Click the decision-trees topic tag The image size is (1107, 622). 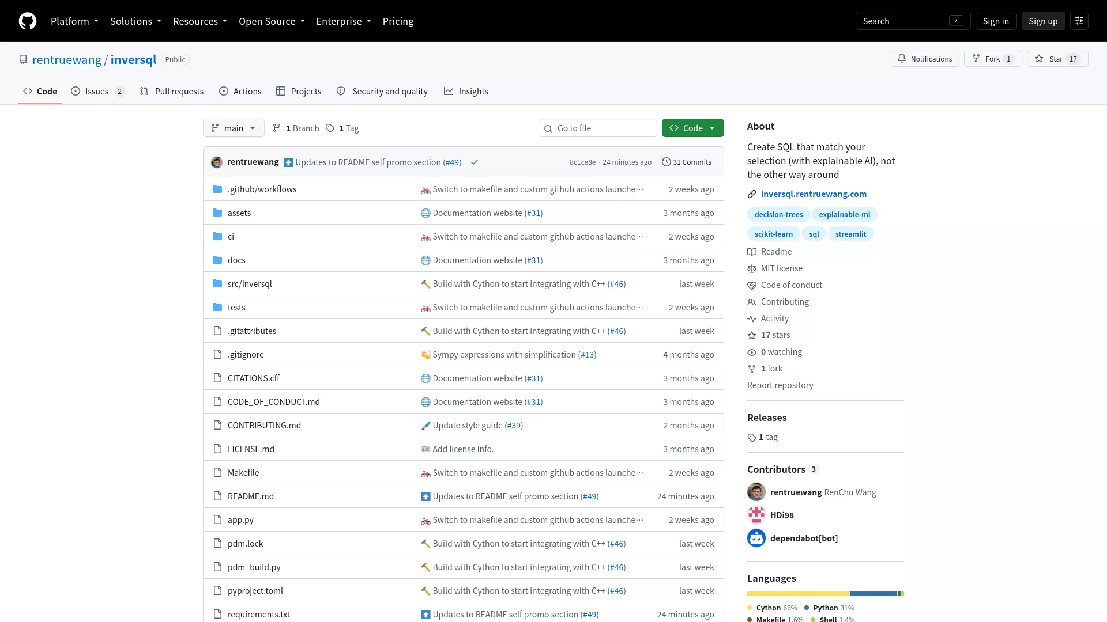point(778,215)
